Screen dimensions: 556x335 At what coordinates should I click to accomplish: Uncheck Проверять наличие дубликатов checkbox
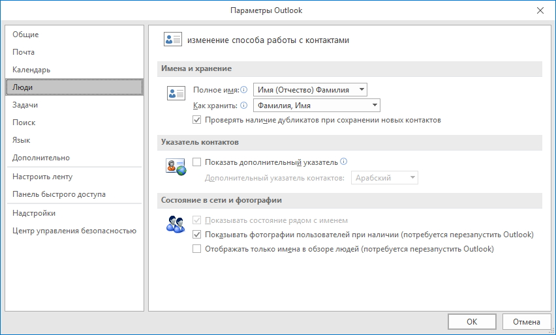pos(197,120)
